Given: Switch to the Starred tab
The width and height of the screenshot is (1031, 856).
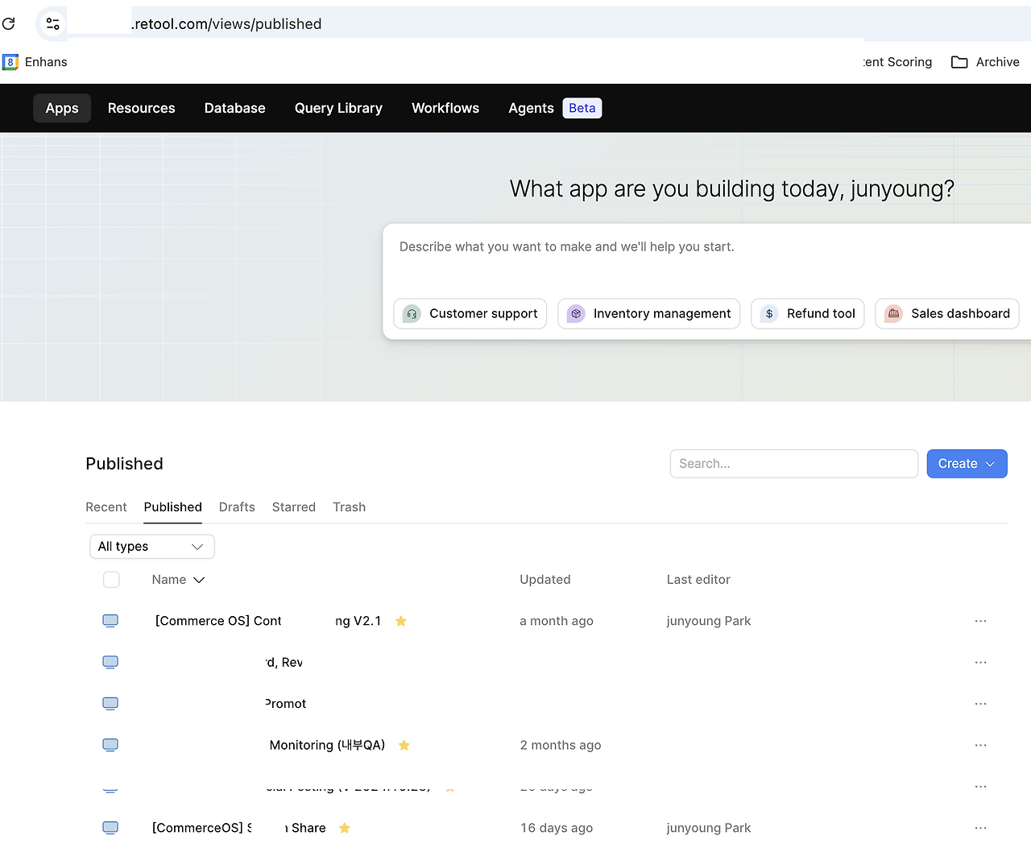Looking at the screenshot, I should coord(294,507).
